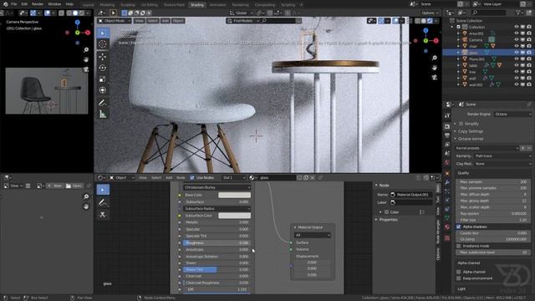Enable Alpha channel checkbox
Viewport: 535px width, 301px height.
[x=459, y=272]
